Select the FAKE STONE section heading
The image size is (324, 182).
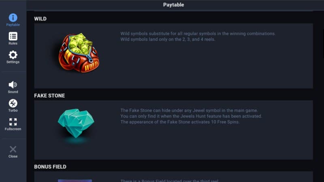(49, 96)
